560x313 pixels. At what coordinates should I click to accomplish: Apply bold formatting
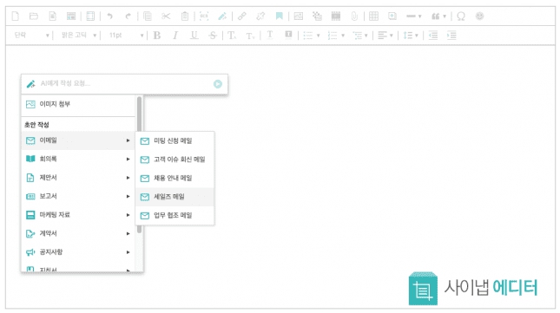pyautogui.click(x=157, y=36)
